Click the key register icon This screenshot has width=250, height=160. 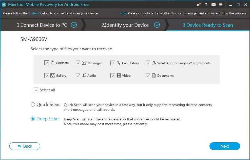coord(199,5)
